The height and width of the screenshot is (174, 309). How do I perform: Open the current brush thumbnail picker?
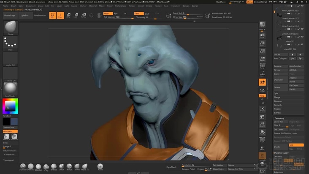(11, 27)
